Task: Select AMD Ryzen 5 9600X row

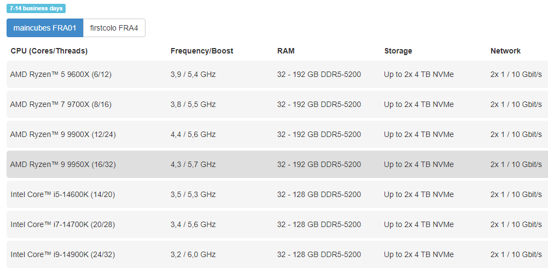Action: pos(277,74)
